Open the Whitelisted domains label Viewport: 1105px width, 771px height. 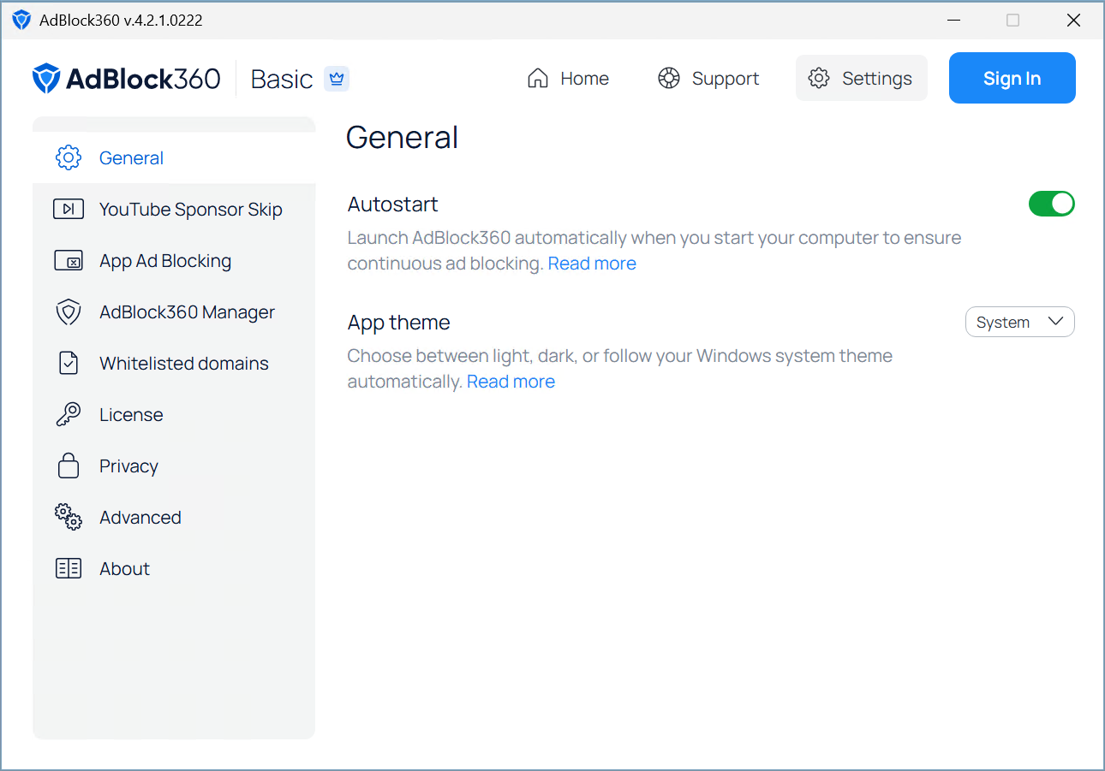pyautogui.click(x=184, y=363)
